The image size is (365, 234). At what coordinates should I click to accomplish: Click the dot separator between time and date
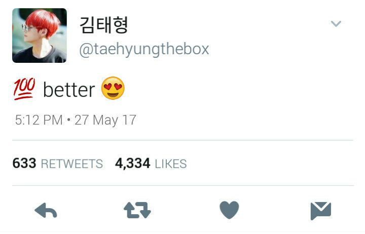tap(69, 121)
